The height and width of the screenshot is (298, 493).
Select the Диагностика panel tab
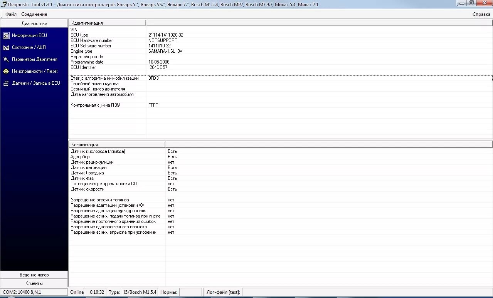(x=34, y=23)
